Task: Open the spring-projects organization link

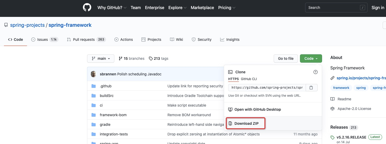Action: pyautogui.click(x=27, y=25)
